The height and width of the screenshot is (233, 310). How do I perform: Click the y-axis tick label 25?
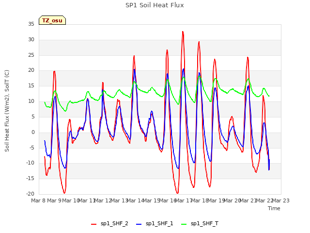31,55
